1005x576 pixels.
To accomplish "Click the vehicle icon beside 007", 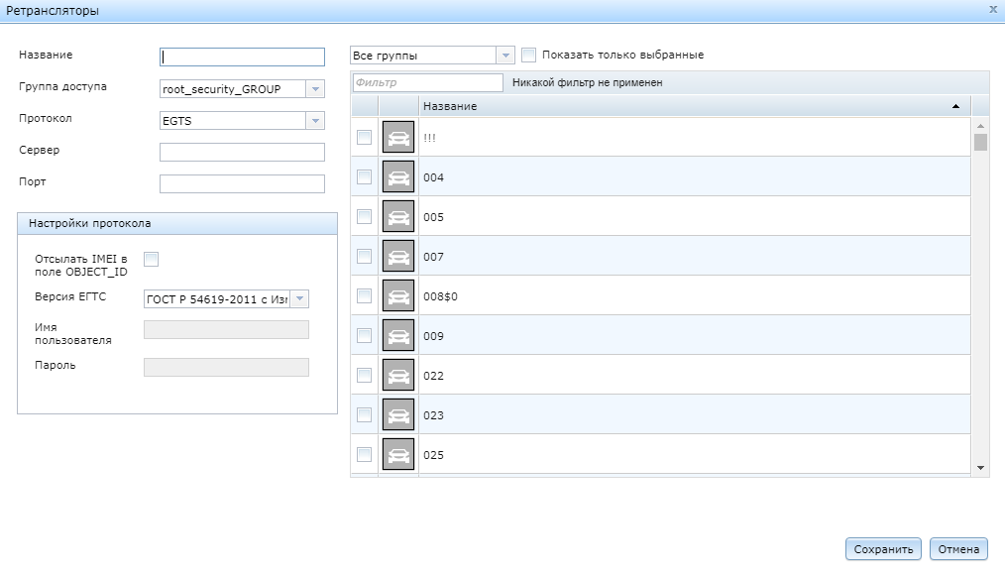I will [x=397, y=256].
